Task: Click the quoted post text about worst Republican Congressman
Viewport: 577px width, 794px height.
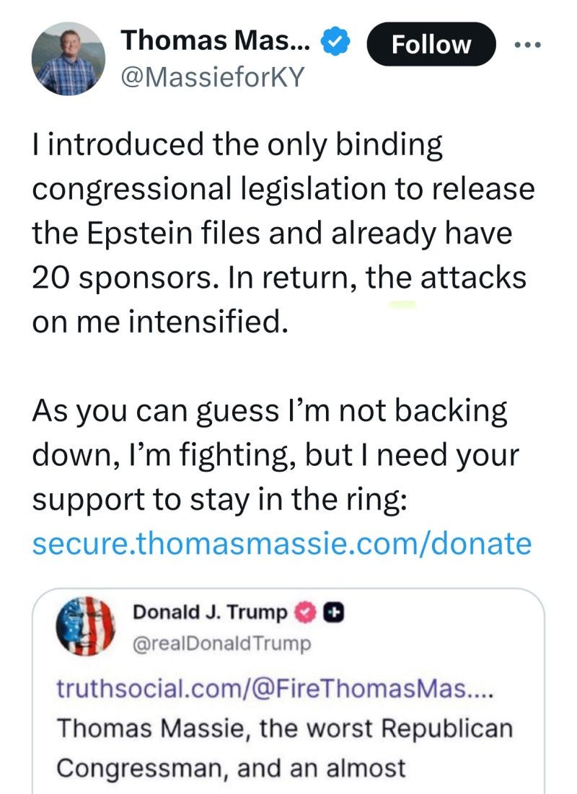Action: click(x=285, y=748)
